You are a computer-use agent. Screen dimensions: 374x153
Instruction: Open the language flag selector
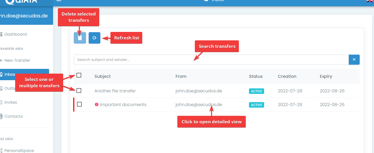pos(370,1)
